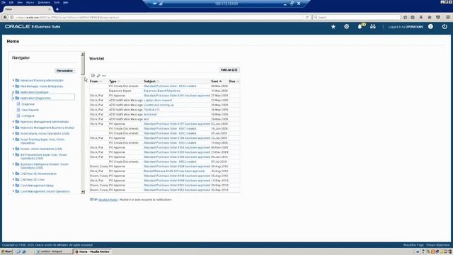Open the Worklist more options ellipsis

pos(104,76)
